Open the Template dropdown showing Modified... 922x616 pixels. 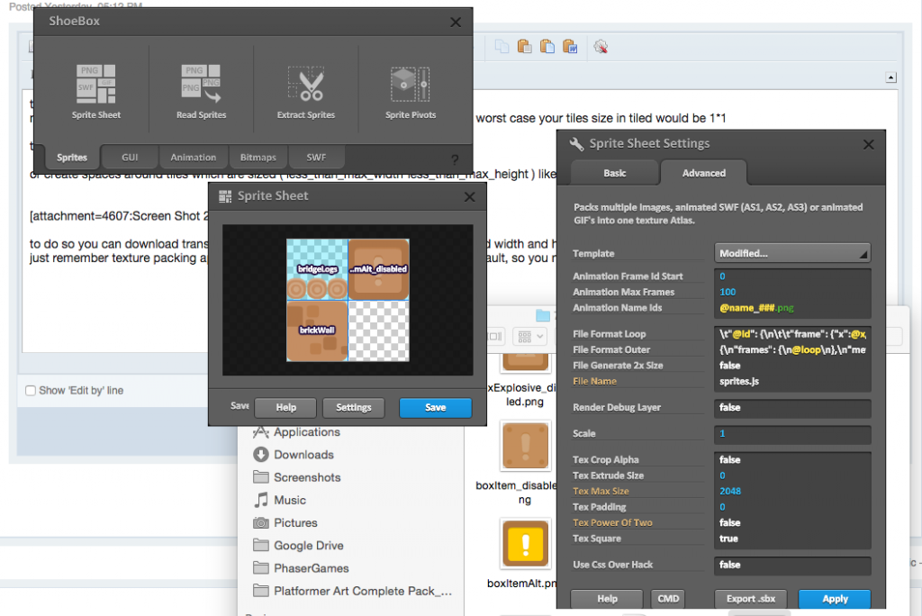792,254
